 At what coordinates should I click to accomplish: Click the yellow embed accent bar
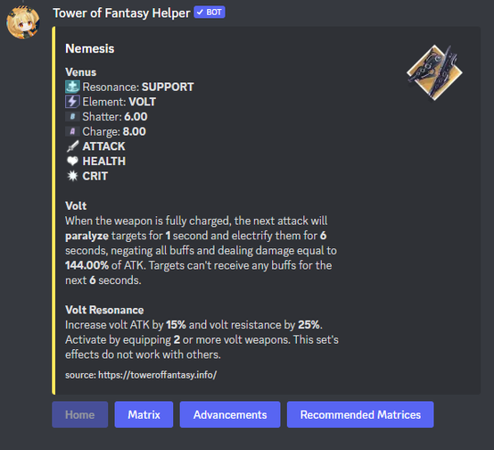click(x=54, y=211)
